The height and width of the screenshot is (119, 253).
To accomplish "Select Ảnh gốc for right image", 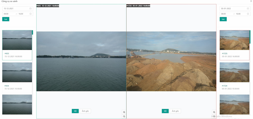I will coord(175,111).
